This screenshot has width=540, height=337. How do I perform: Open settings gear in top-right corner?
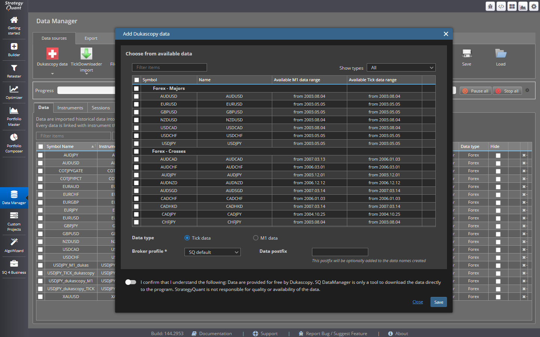coord(534,6)
